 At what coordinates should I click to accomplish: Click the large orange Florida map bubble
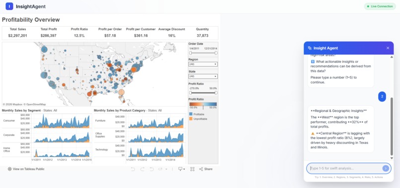[122, 93]
